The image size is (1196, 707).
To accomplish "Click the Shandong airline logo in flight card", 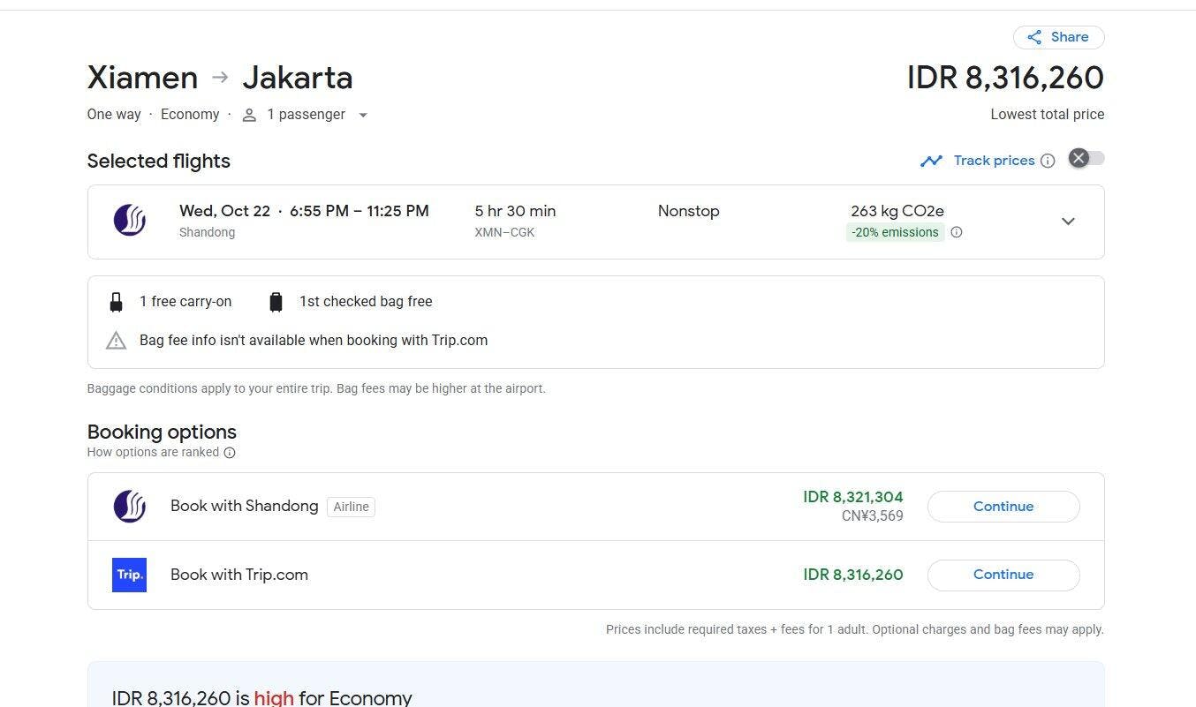I will click(x=130, y=221).
